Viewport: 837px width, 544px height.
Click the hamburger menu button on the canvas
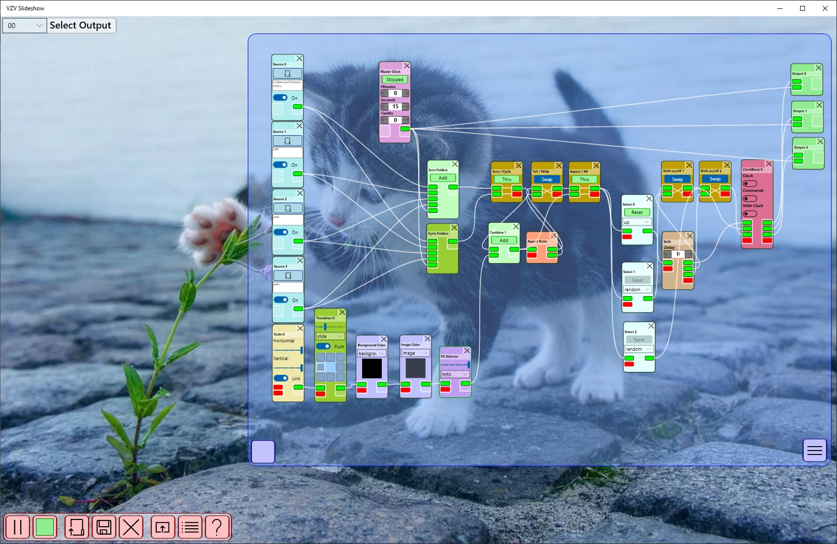point(815,450)
